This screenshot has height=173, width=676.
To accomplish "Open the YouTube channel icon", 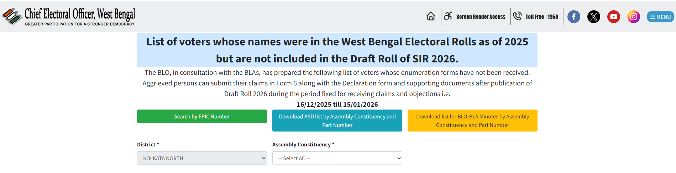I will tap(613, 17).
